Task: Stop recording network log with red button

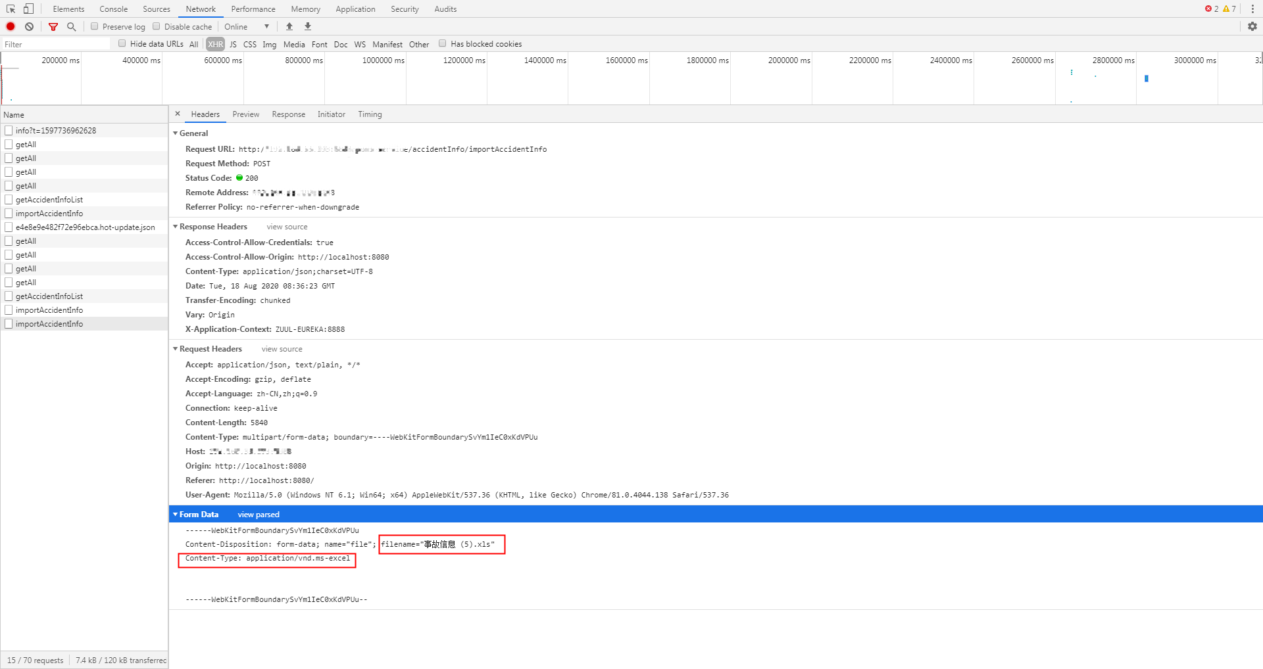Action: tap(11, 26)
